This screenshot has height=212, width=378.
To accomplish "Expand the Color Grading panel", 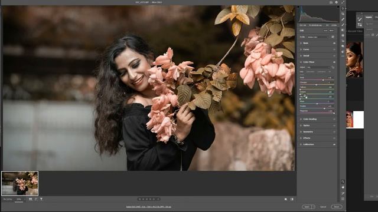I will 301,119.
